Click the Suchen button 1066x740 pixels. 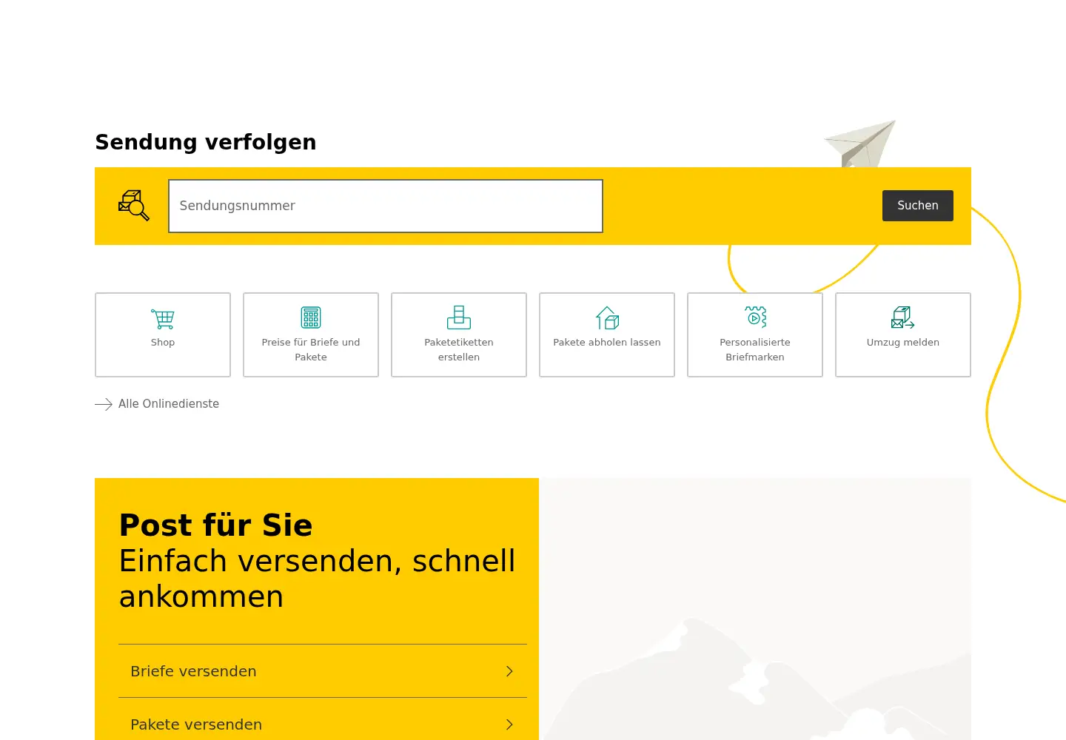918,206
